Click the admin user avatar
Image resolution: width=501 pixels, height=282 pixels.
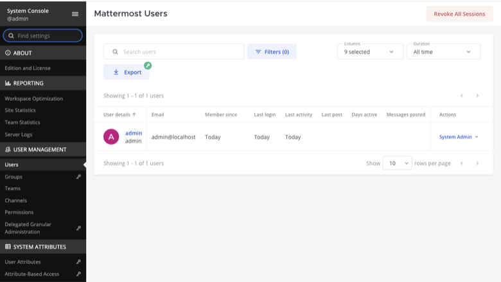tap(111, 137)
